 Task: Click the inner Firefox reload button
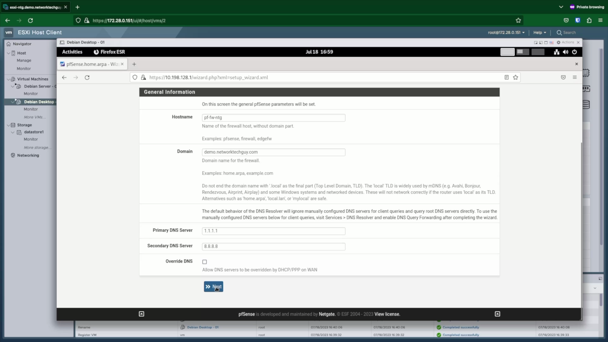[x=87, y=77]
